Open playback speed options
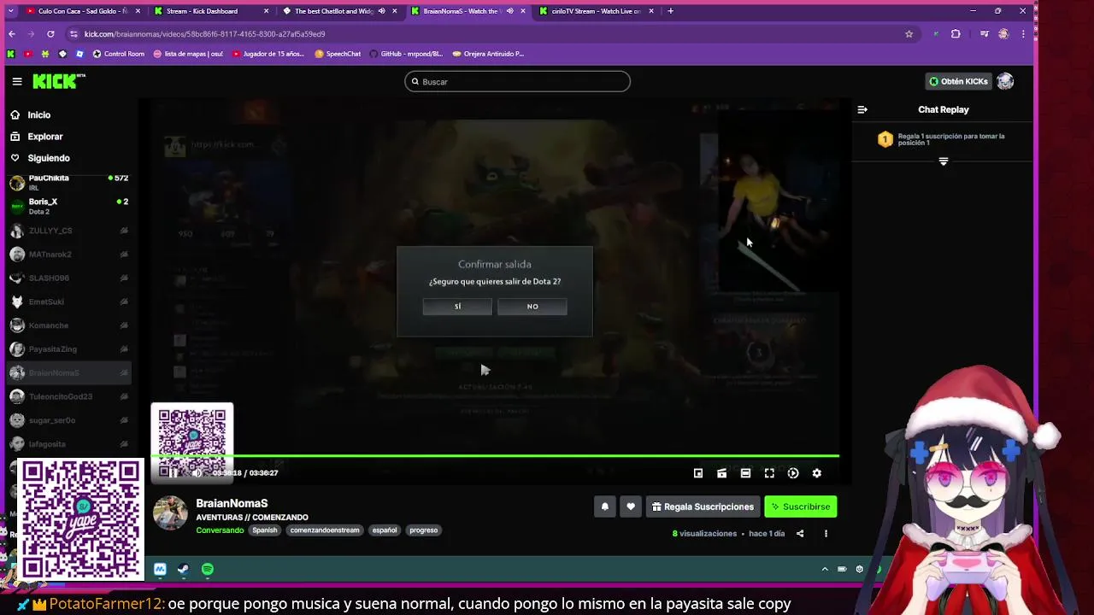The width and height of the screenshot is (1094, 615). click(x=793, y=473)
